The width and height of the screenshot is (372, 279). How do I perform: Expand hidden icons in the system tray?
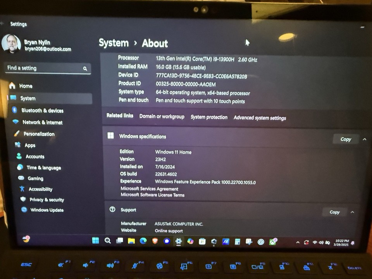point(297,242)
